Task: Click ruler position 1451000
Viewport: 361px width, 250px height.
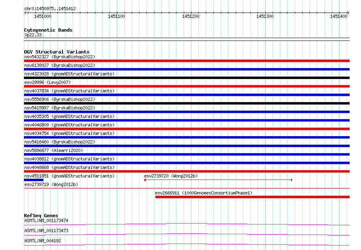Action: click(43, 16)
